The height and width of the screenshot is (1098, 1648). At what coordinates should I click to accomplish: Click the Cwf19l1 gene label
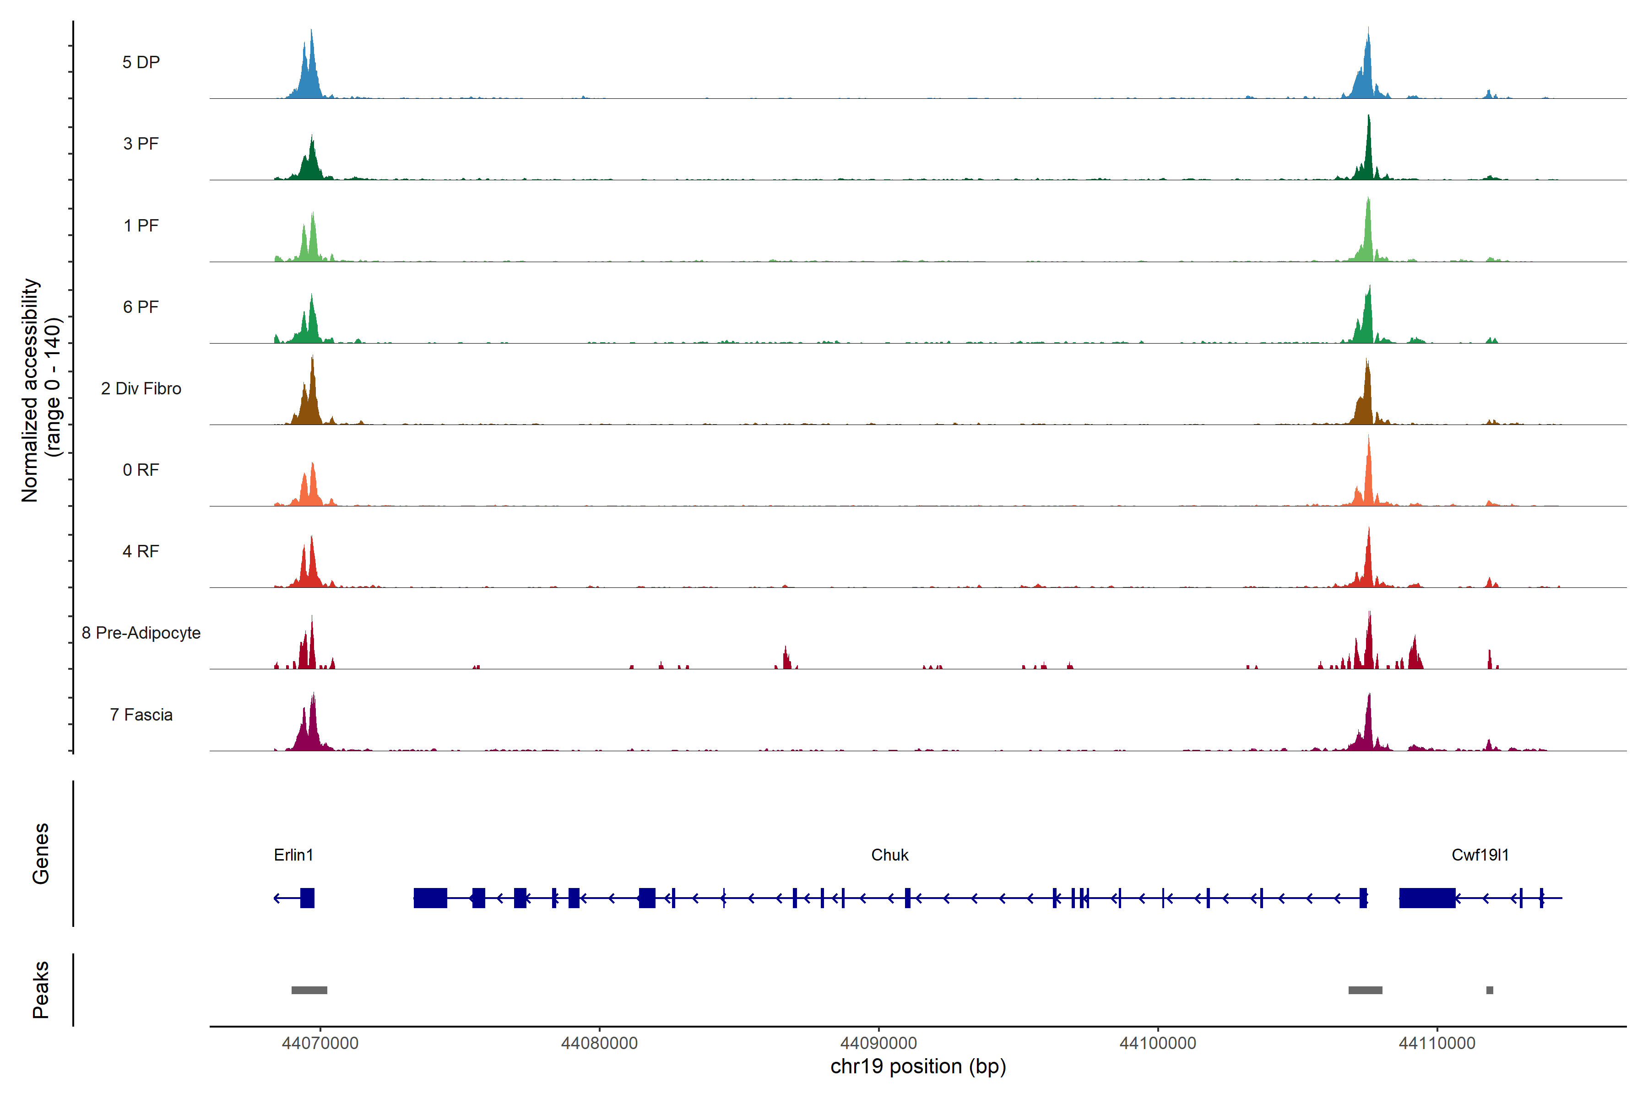coord(1480,854)
